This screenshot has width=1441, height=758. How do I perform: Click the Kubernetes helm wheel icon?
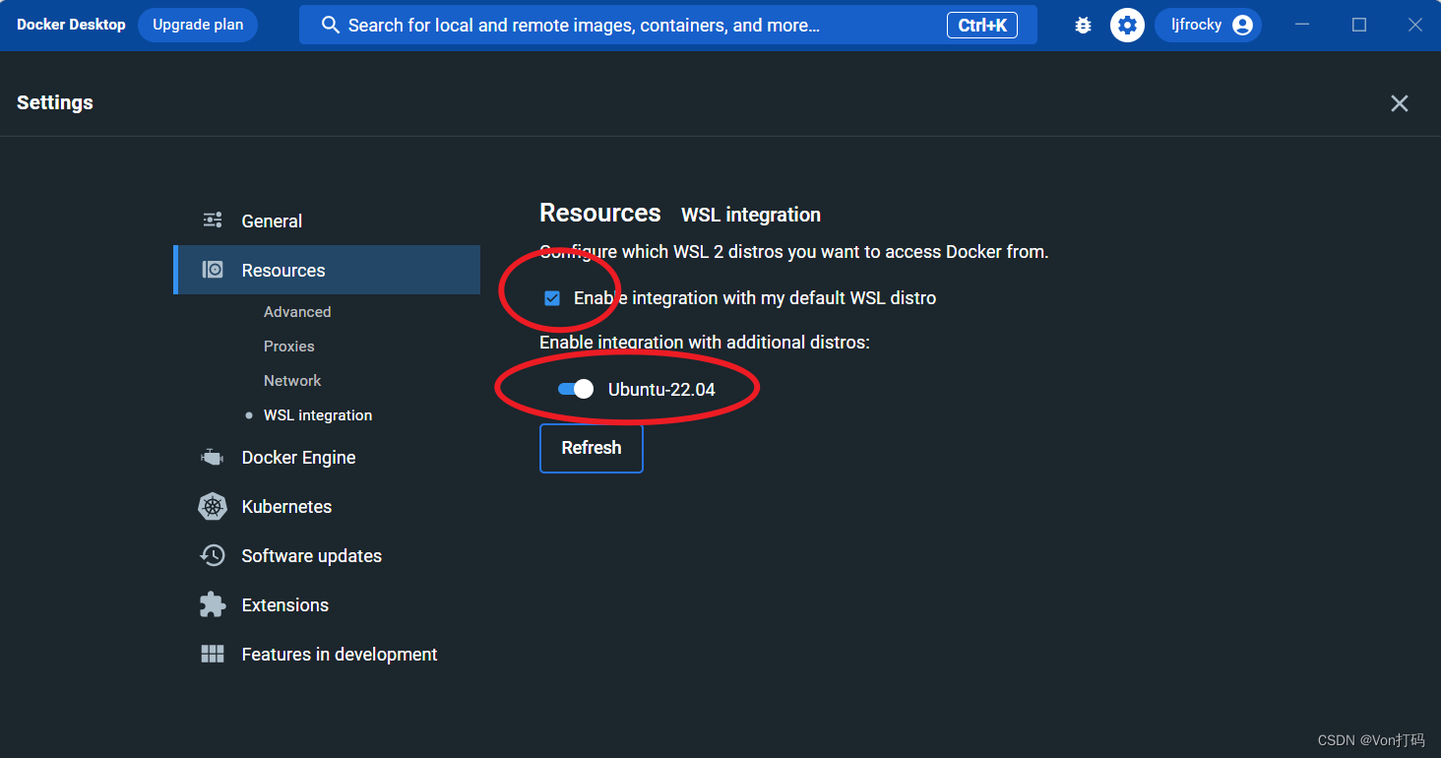pyautogui.click(x=213, y=506)
